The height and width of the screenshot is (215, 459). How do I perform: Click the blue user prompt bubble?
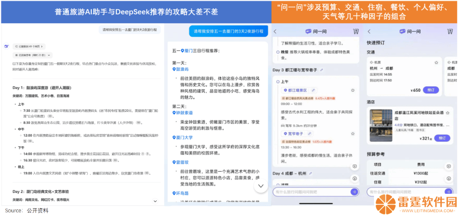[x=228, y=31]
